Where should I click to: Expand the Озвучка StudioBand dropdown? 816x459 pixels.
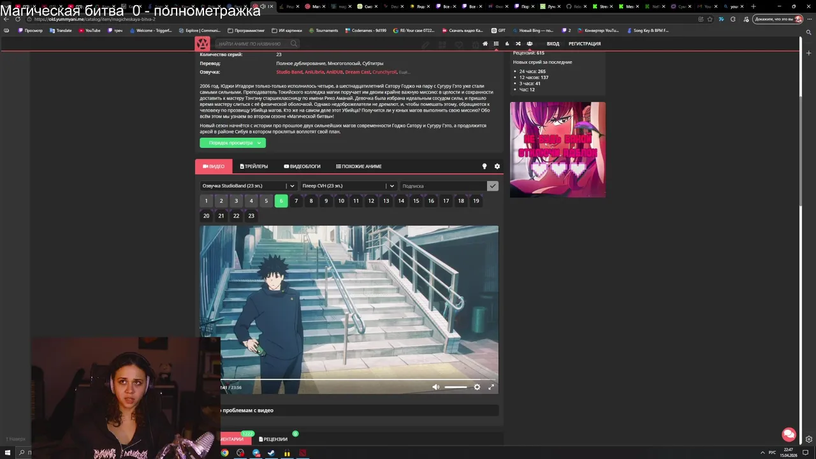tap(248, 186)
